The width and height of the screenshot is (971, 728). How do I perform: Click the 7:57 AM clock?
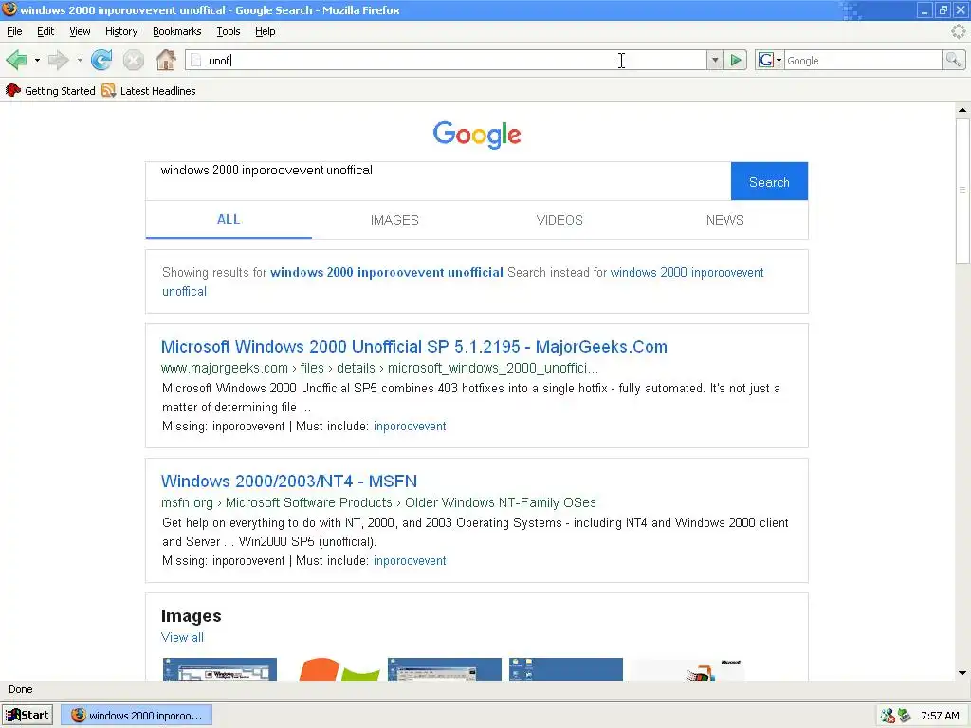pos(940,716)
